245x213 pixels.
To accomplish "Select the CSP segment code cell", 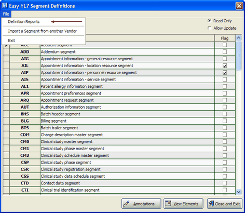I will coord(25,163).
